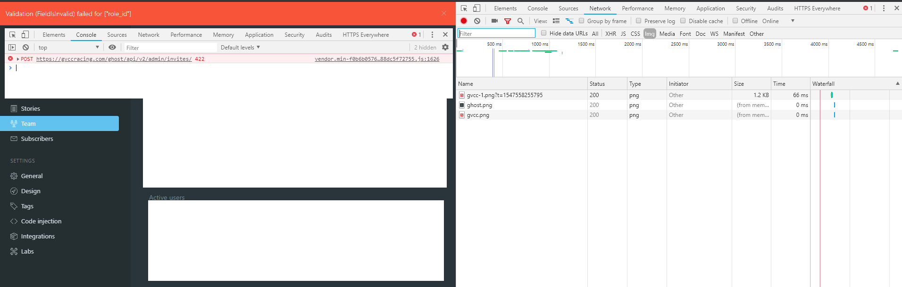Image resolution: width=902 pixels, height=287 pixels.
Task: Click the General settings gear icon
Action: pos(14,176)
